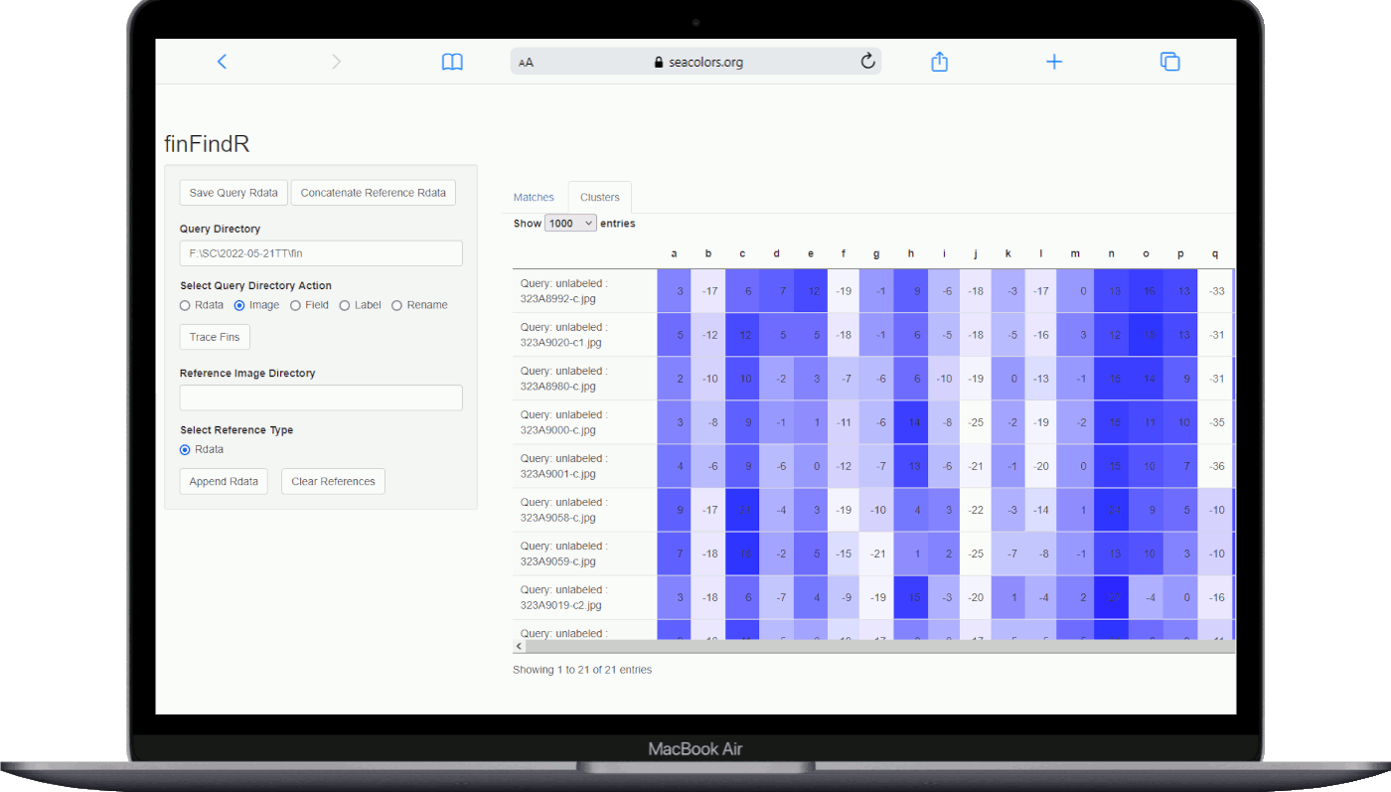Open the share sheet icon
The width and height of the screenshot is (1391, 792).
pyautogui.click(x=939, y=62)
